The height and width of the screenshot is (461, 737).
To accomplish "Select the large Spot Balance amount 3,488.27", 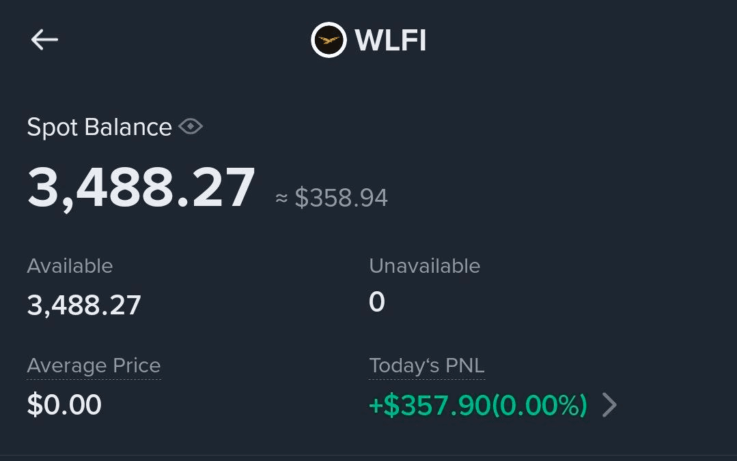I will tap(141, 188).
